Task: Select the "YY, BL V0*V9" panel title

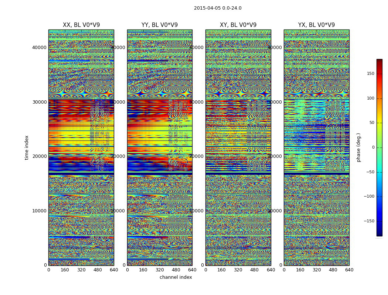Action: click(160, 25)
